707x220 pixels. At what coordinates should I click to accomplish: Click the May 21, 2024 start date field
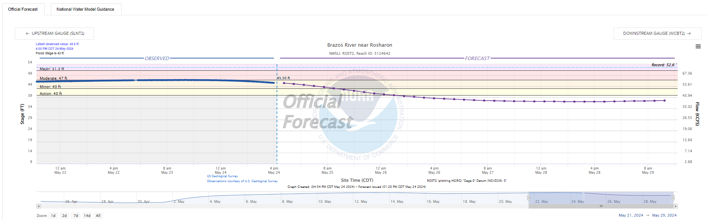(x=631, y=215)
